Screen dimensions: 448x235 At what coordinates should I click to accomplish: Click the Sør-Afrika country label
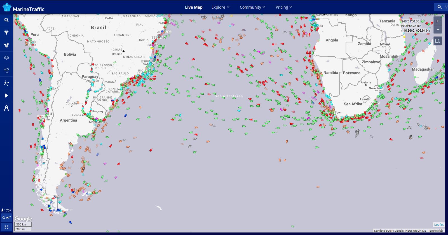click(x=353, y=104)
